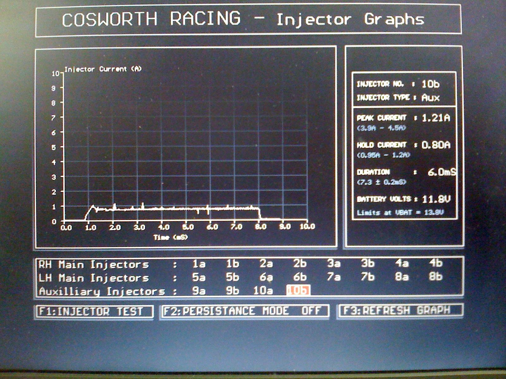The image size is (506, 379).
Task: Select RH main injector 1b
Action: coord(232,263)
